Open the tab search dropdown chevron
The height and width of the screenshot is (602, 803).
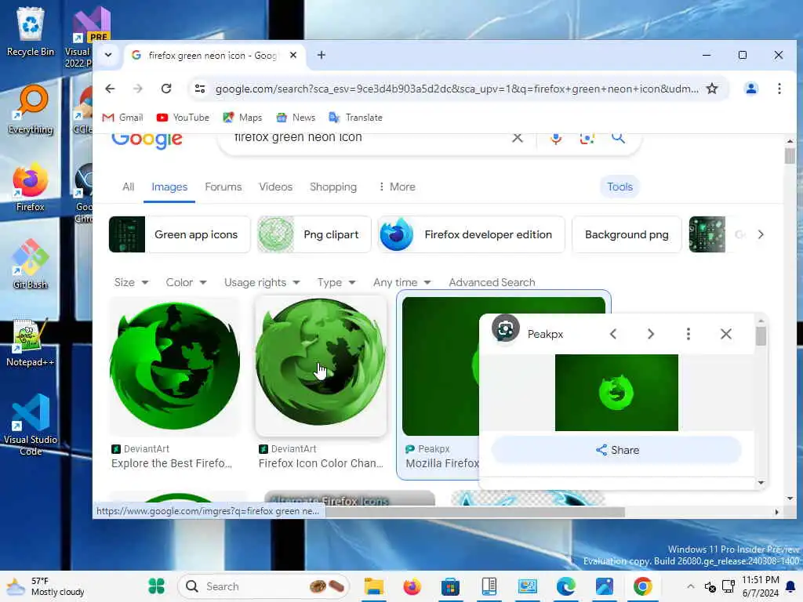point(108,55)
